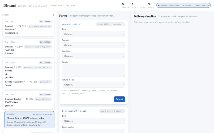The width and height of the screenshot is (214, 133).
Task: Click the file_warranty_claim form title
Action: click(x=74, y=111)
